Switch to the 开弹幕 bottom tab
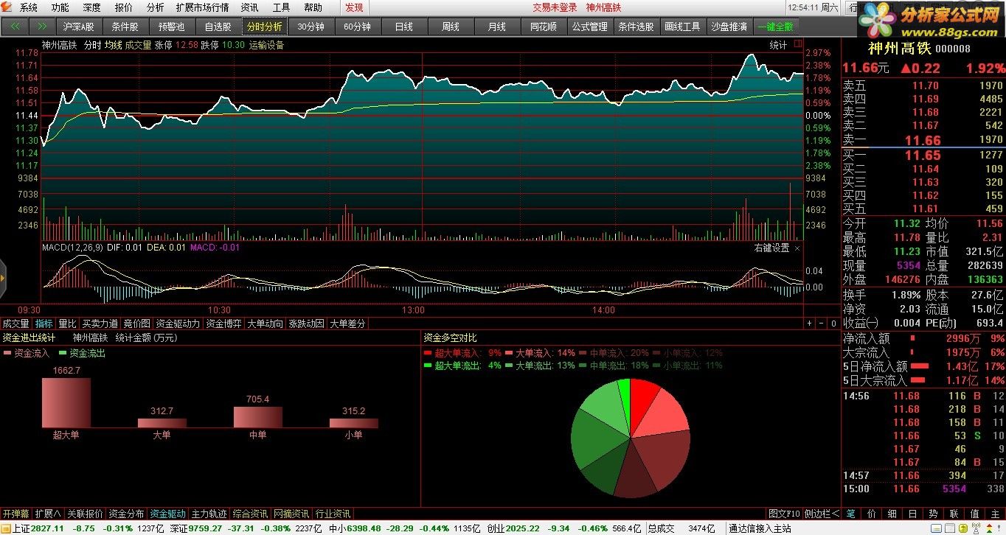This screenshot has width=1006, height=535. point(15,514)
